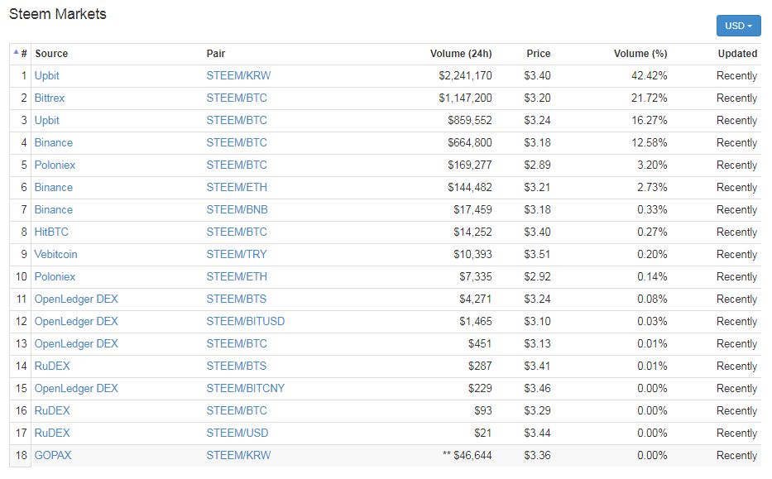This screenshot has height=479, width=772.
Task: Open Vebitcoin exchange link
Action: (x=55, y=255)
